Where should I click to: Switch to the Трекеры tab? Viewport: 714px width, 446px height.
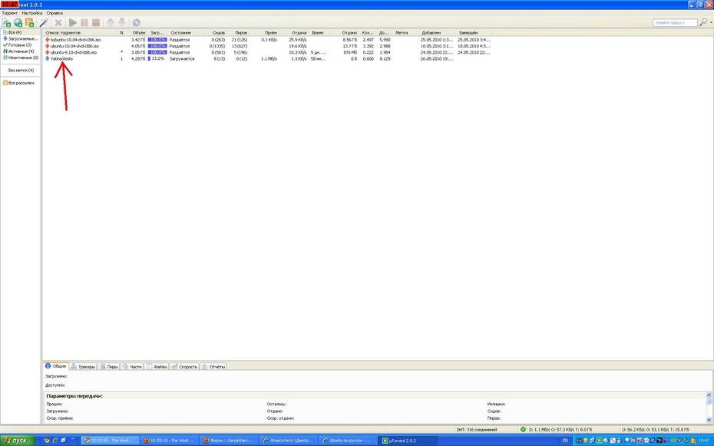coord(83,367)
